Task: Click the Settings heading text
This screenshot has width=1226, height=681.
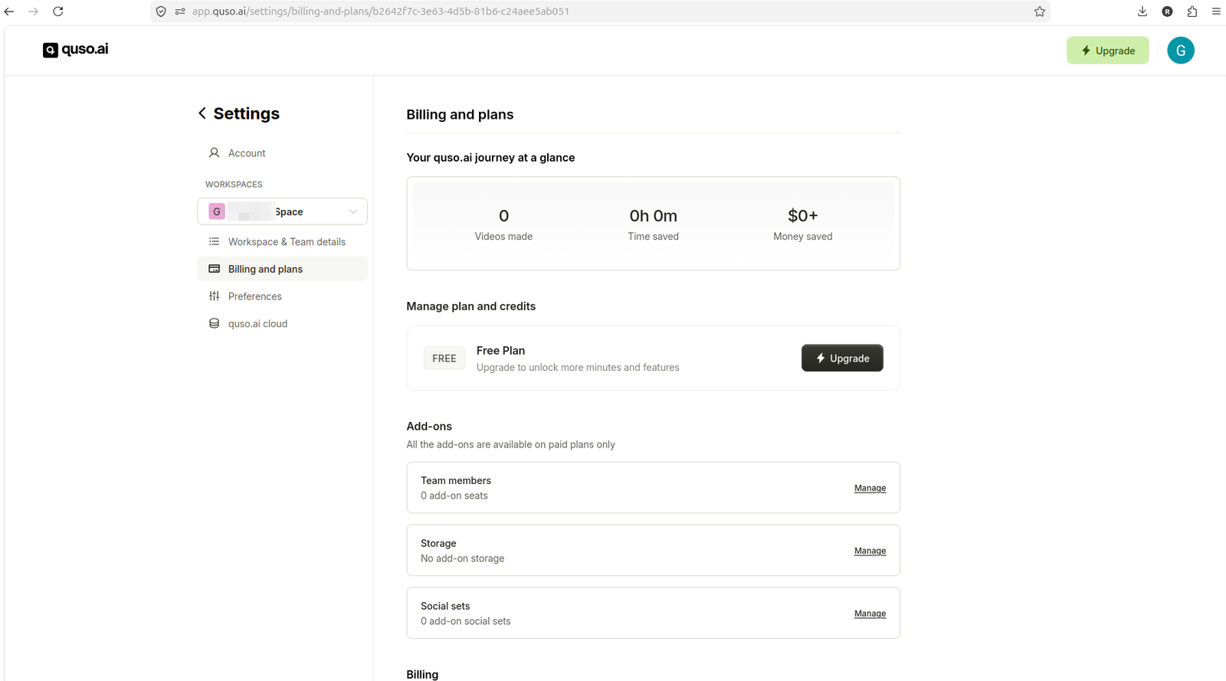Action: [246, 113]
